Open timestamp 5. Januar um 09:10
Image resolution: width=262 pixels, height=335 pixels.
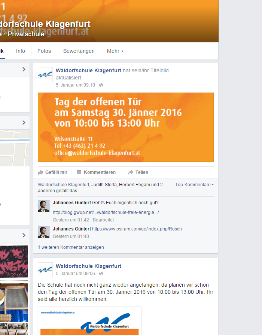(x=75, y=85)
